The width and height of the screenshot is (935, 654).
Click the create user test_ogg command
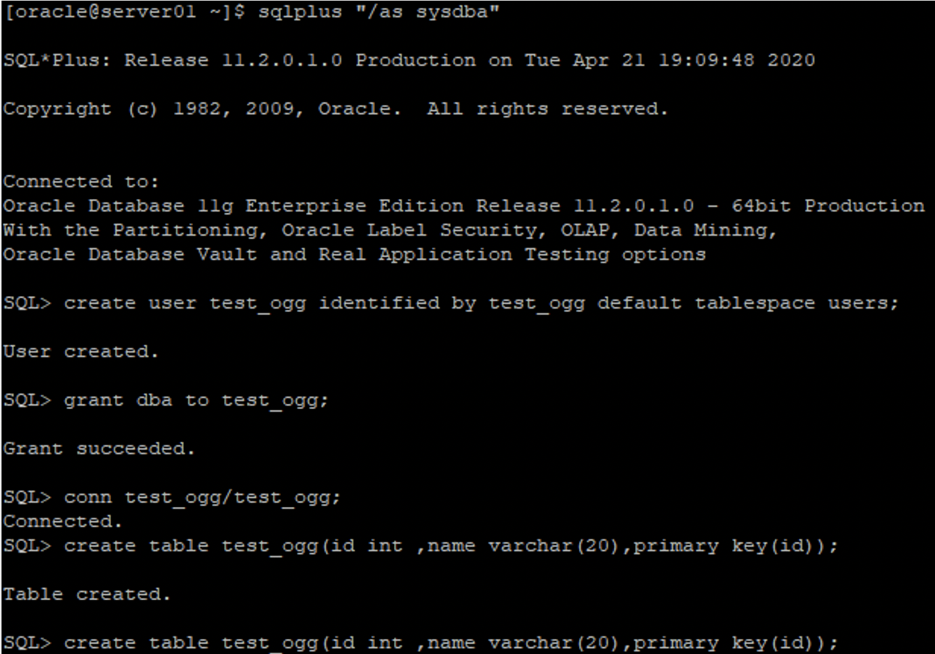[481, 303]
